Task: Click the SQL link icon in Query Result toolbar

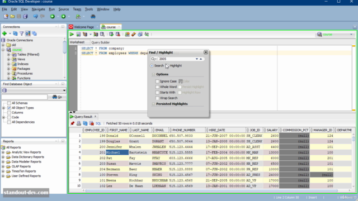Action: (x=98, y=123)
